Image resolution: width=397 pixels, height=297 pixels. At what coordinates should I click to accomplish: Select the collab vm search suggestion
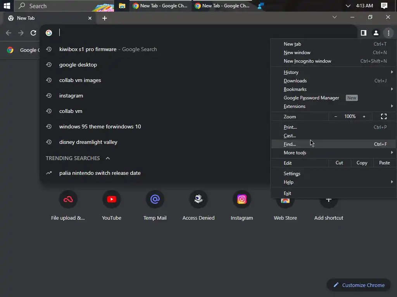tap(155, 111)
